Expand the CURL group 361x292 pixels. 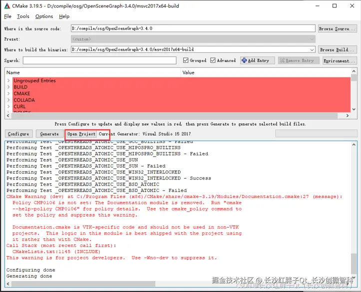click(x=8, y=106)
